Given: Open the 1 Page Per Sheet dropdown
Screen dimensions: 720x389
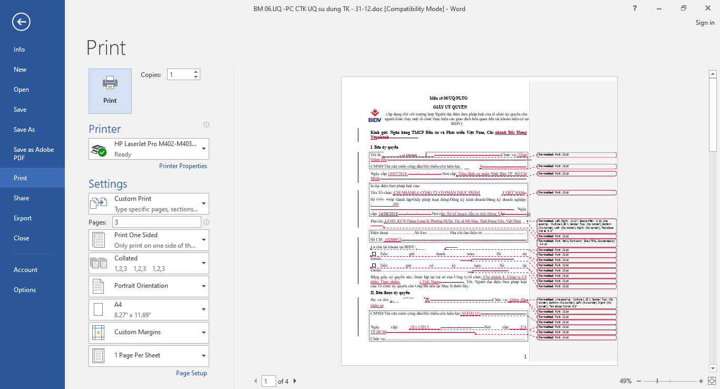Looking at the screenshot, I should point(149,356).
